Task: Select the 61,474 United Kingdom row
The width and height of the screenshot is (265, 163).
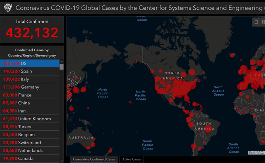Action: (x=30, y=119)
